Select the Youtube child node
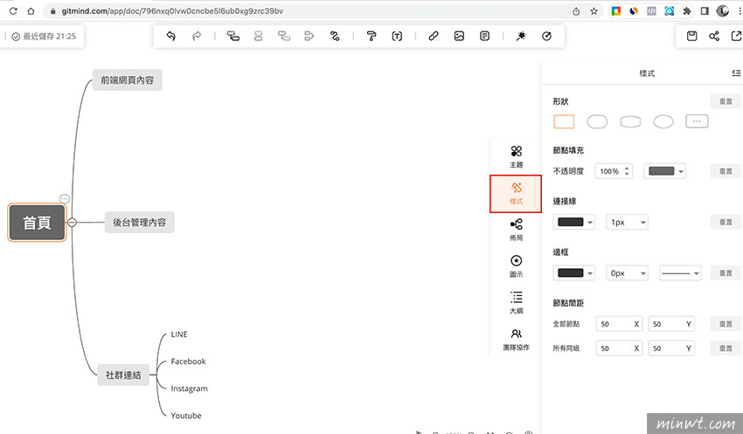This screenshot has width=743, height=434. (185, 416)
